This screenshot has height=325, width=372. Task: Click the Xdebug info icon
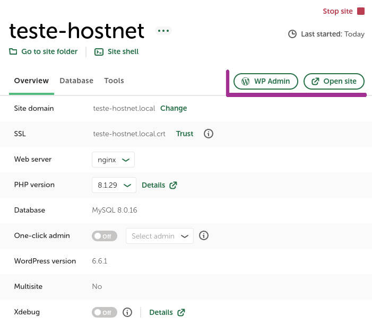point(127,312)
